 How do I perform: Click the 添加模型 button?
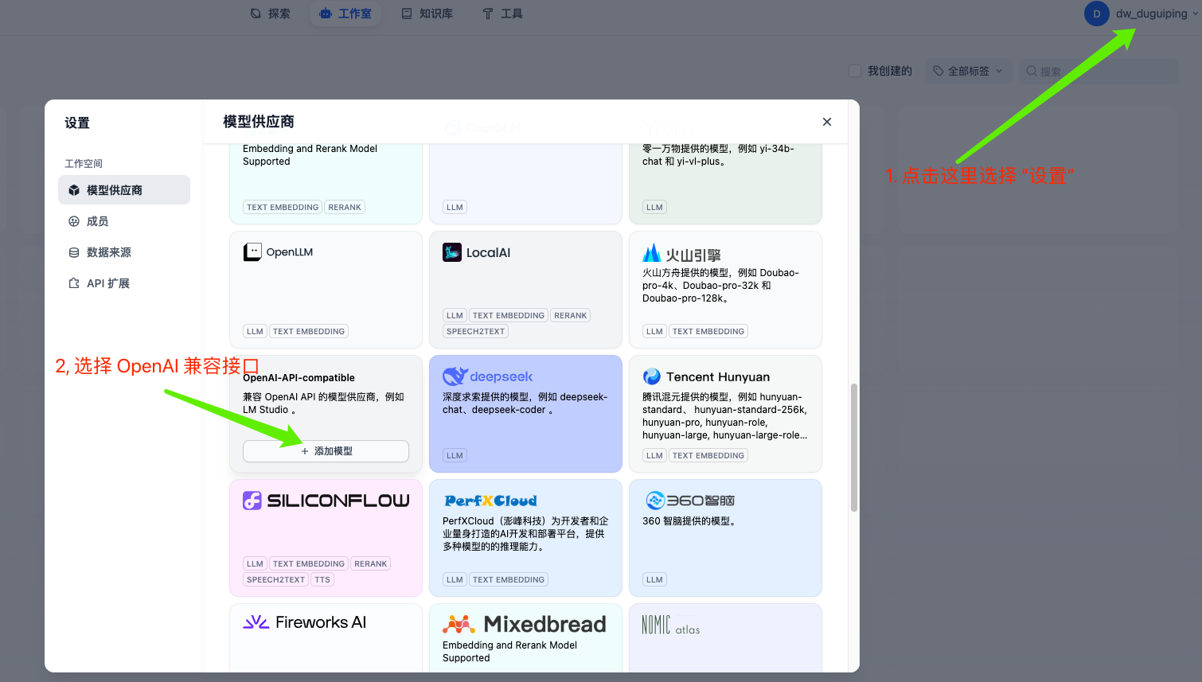pyautogui.click(x=326, y=451)
